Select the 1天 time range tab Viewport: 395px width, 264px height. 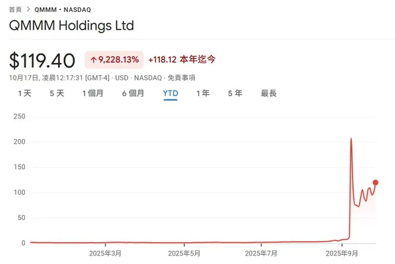point(24,93)
